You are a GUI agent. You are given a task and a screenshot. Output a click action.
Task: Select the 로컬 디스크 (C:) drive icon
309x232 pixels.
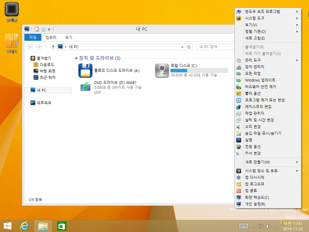[162, 71]
